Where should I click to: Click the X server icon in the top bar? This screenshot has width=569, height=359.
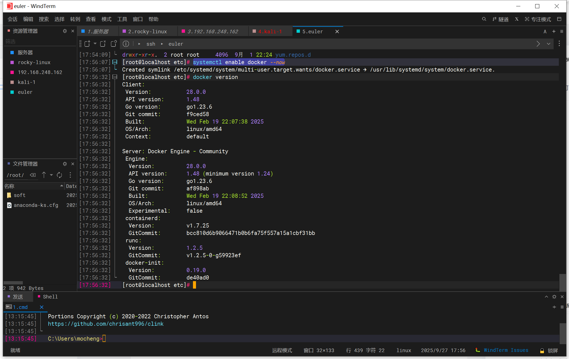[517, 19]
